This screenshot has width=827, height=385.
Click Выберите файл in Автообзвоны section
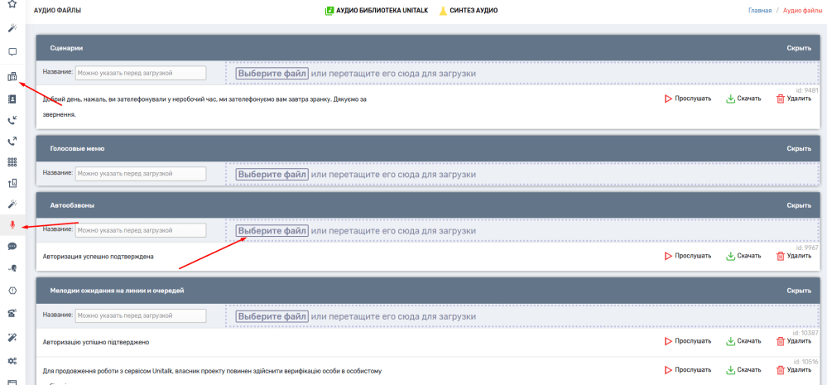(272, 230)
